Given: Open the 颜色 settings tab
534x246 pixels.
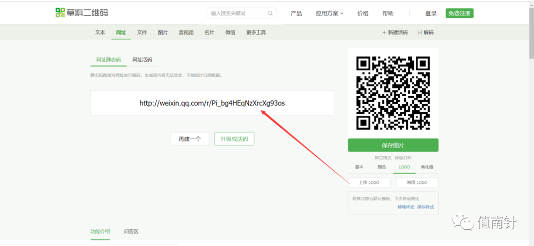Looking at the screenshot, I should click(382, 167).
